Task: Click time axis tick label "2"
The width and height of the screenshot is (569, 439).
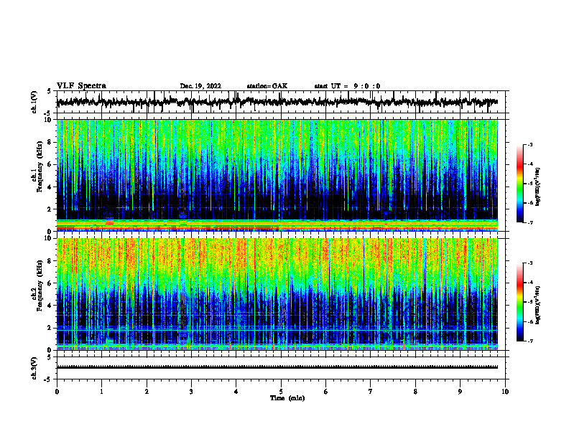Action: click(147, 392)
